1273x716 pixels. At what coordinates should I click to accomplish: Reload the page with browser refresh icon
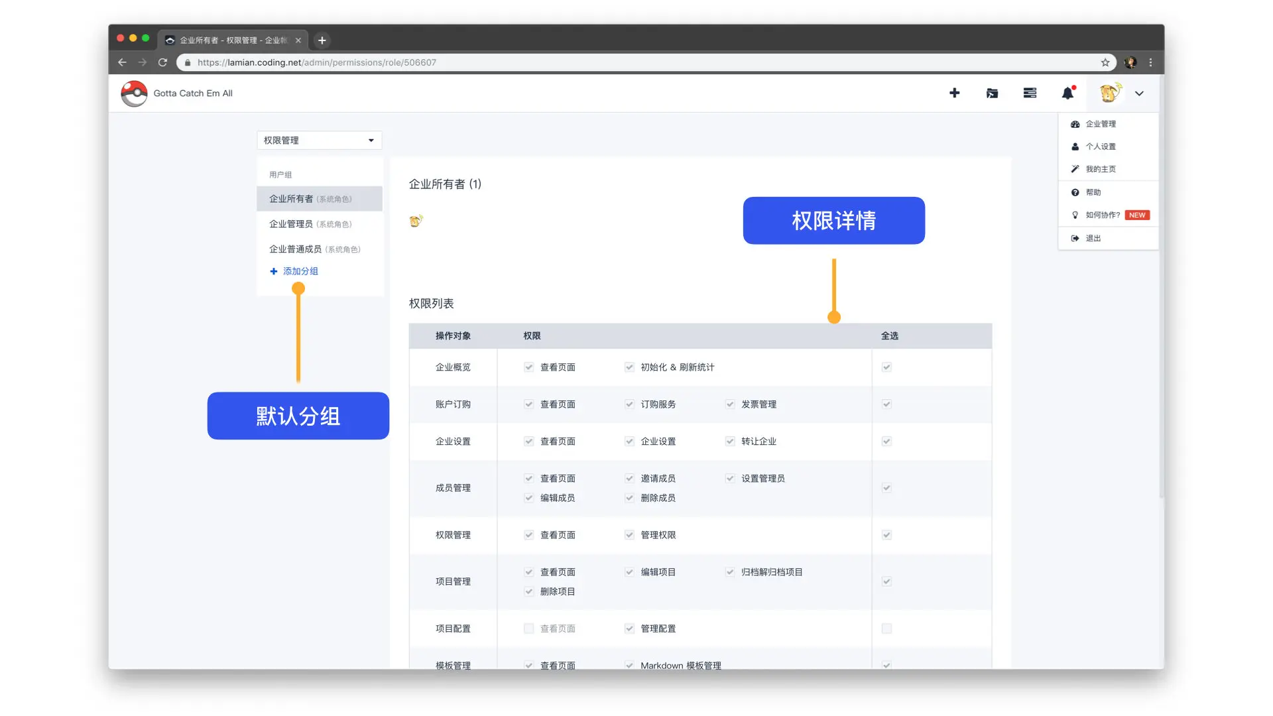pyautogui.click(x=162, y=62)
